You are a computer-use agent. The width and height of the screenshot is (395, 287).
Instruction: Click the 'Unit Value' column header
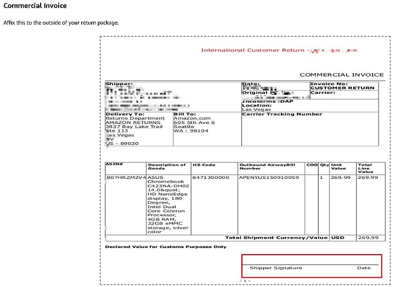[338, 167]
